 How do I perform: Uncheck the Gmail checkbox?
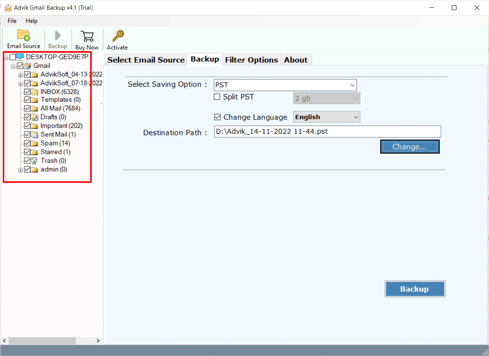coord(20,65)
